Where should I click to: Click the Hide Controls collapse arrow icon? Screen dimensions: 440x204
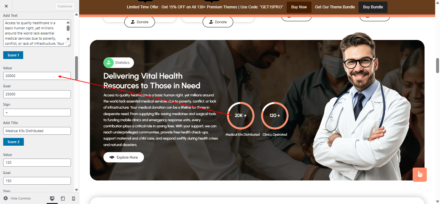pyautogui.click(x=5, y=198)
